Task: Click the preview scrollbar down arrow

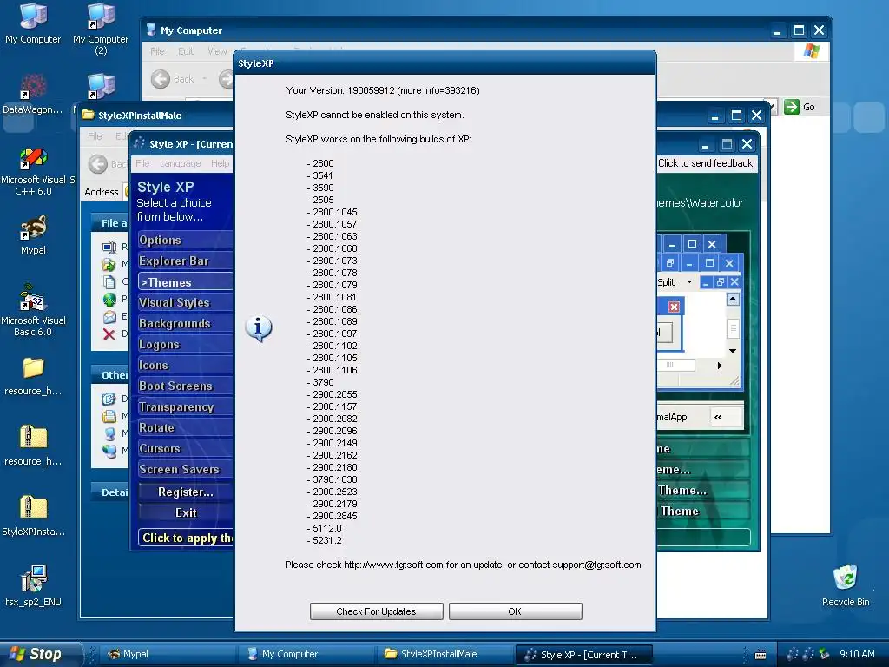Action: coord(733,351)
